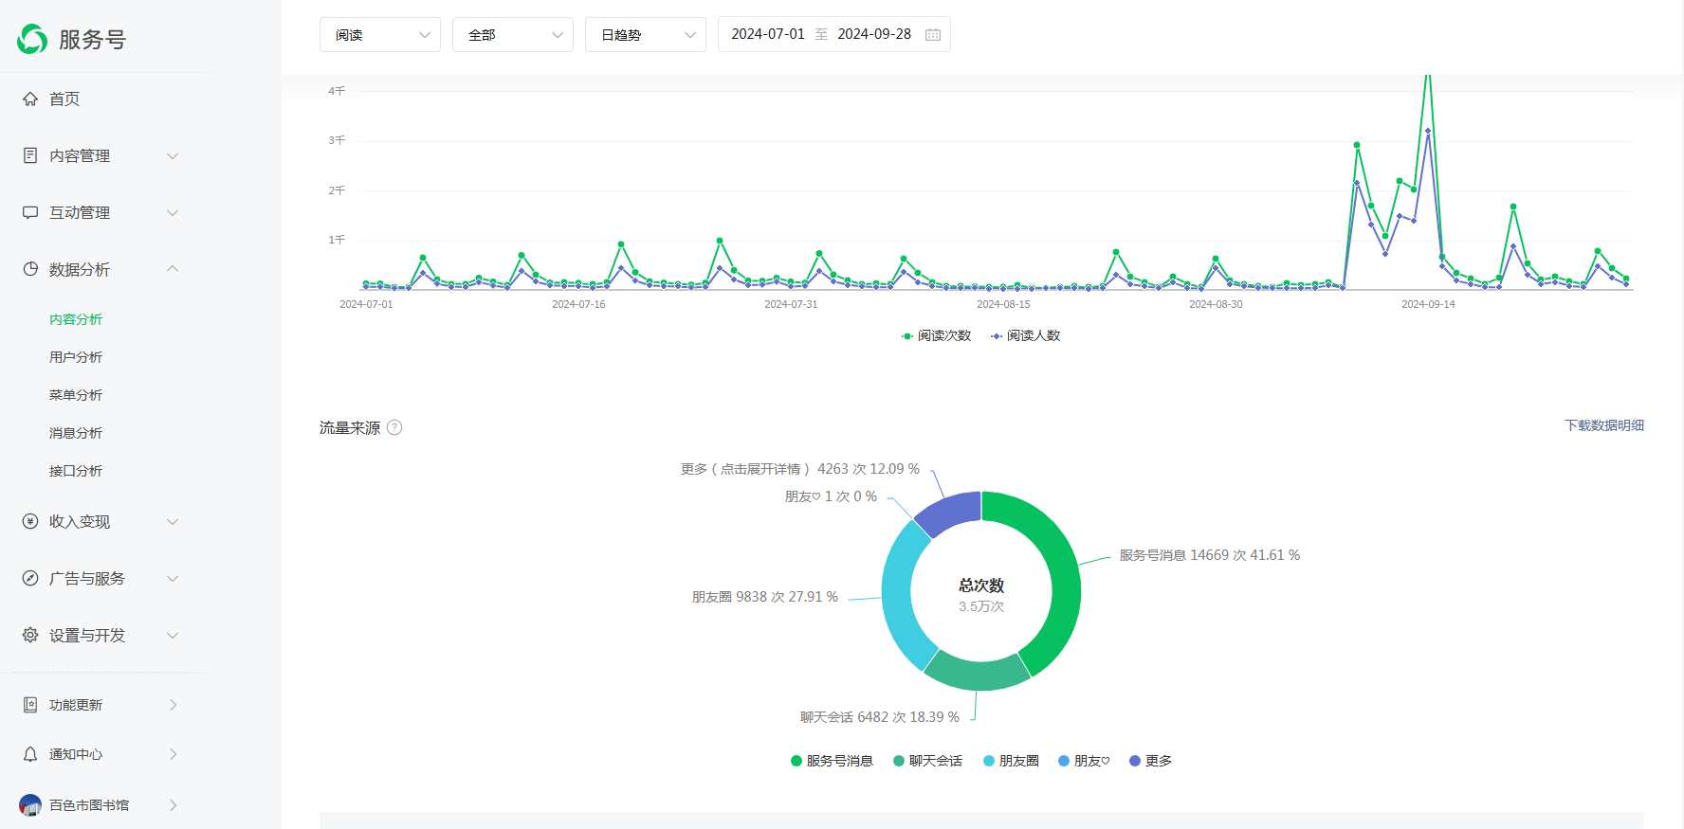Screen dimensions: 1684x829
Task: Click the 互动管理 chat bubble icon
Action: tap(30, 212)
